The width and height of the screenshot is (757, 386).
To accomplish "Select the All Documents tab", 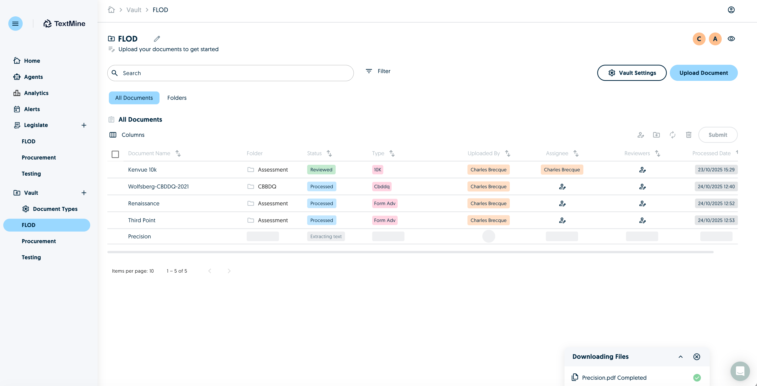I will click(x=134, y=98).
